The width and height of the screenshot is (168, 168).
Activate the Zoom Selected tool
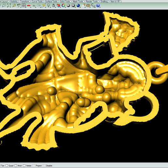[14, 6]
